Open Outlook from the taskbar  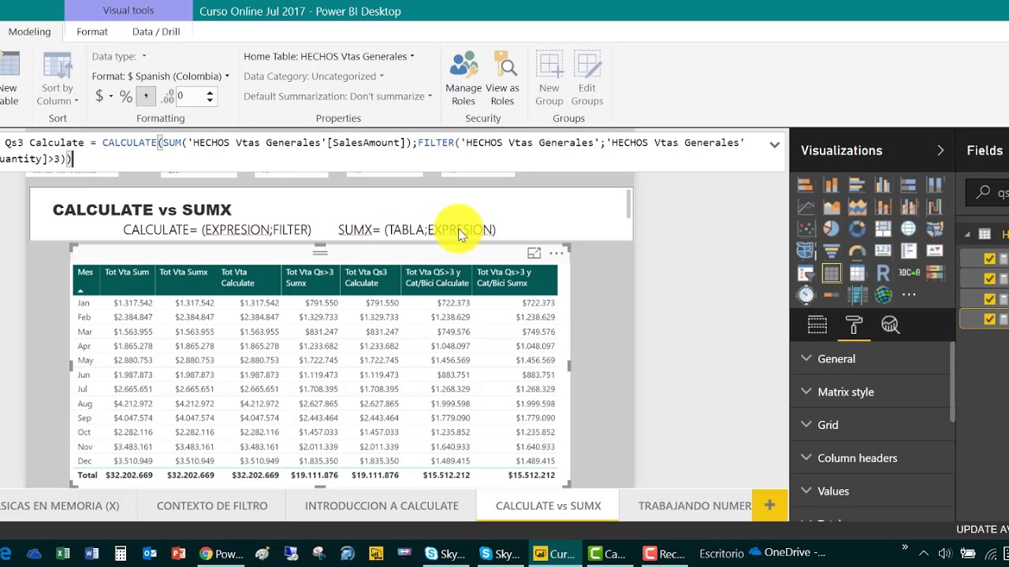pos(149,554)
